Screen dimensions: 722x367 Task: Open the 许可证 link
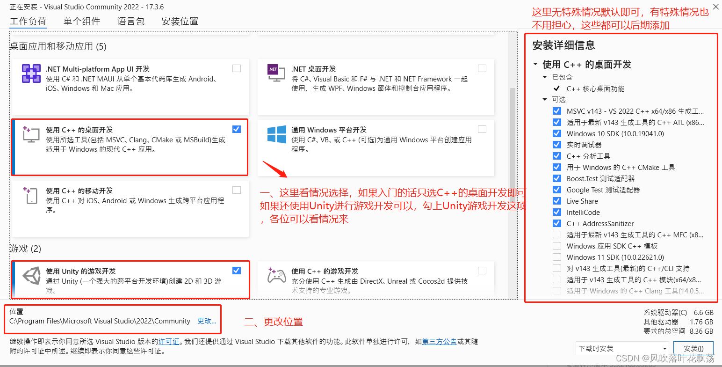pos(169,342)
